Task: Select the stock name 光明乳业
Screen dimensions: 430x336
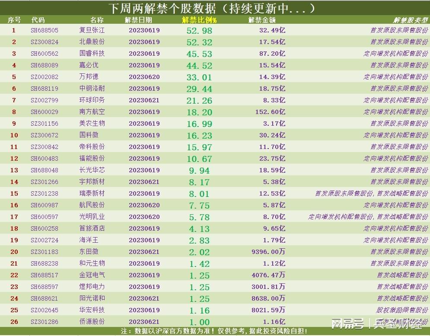Action: coord(92,216)
